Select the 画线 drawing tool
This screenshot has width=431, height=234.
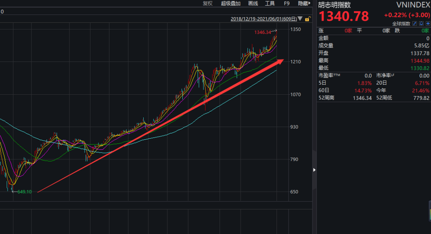point(253,3)
